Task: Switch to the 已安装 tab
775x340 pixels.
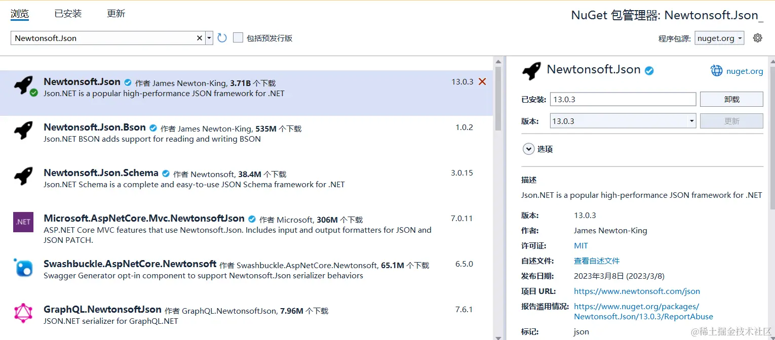Action: click(68, 14)
